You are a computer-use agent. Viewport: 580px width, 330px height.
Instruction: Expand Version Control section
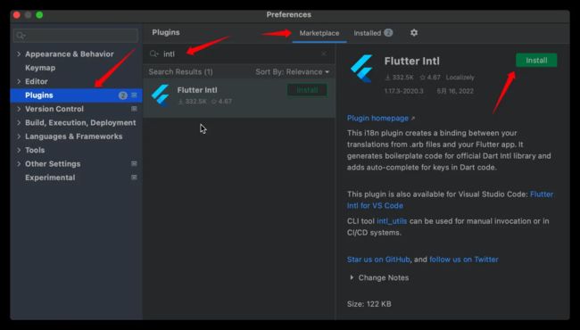pos(19,109)
